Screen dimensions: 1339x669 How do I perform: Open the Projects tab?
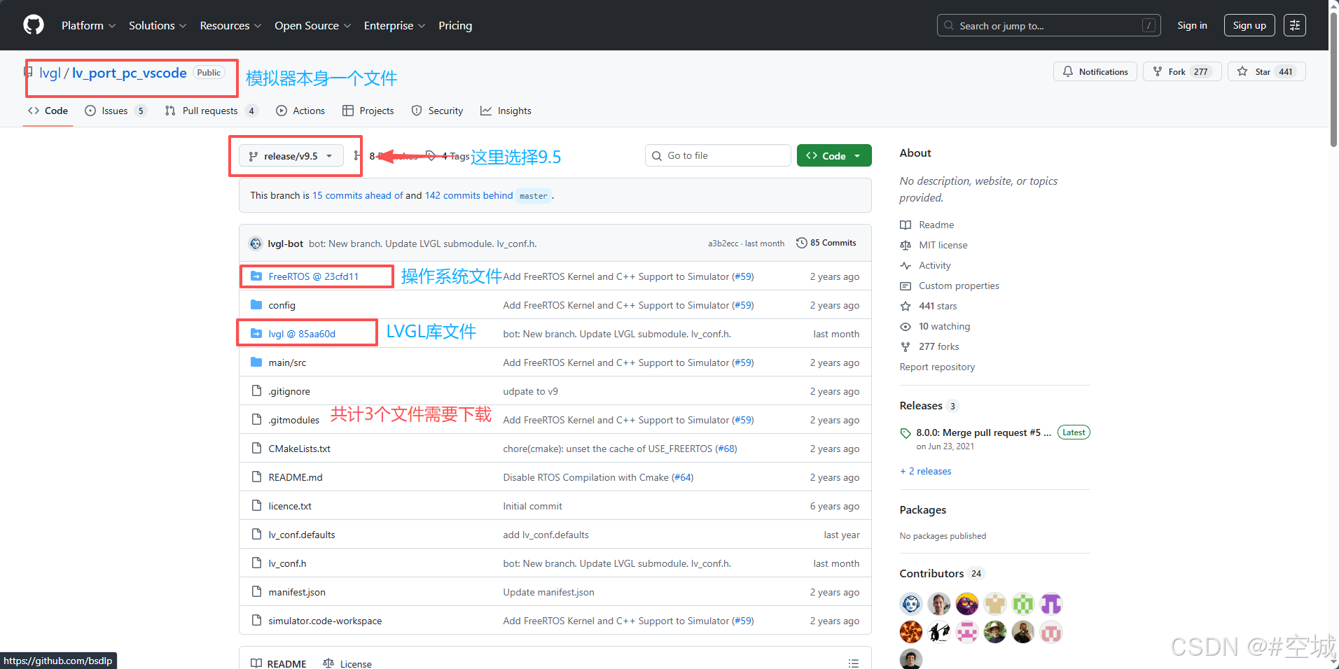pos(368,111)
